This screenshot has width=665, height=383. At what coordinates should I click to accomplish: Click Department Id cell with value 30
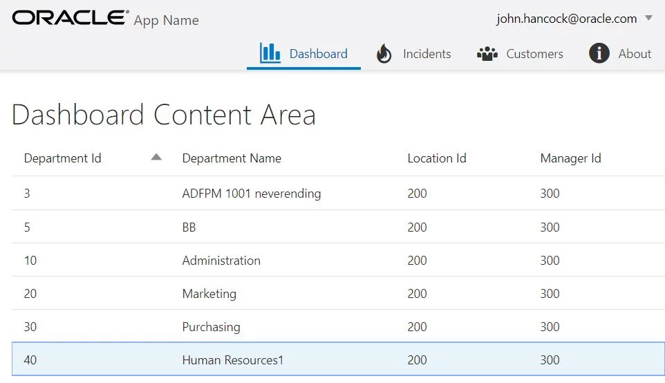pyautogui.click(x=30, y=326)
